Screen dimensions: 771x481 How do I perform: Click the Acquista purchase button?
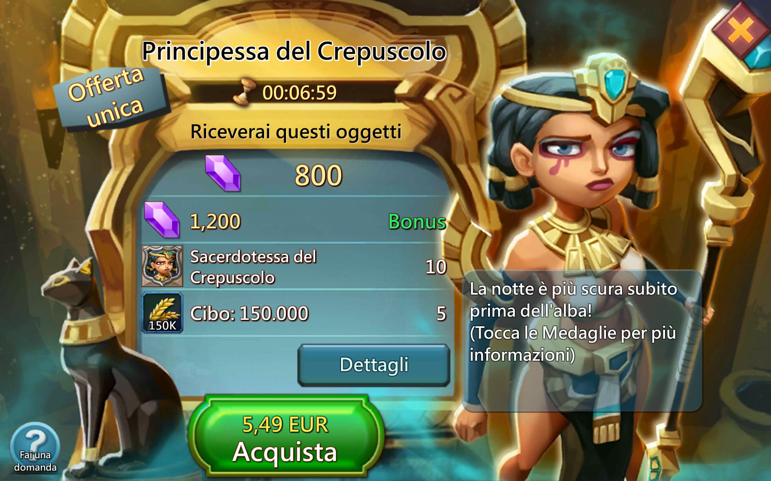(286, 437)
